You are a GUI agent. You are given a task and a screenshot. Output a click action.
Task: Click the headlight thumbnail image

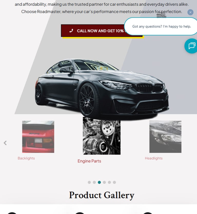tap(165, 137)
